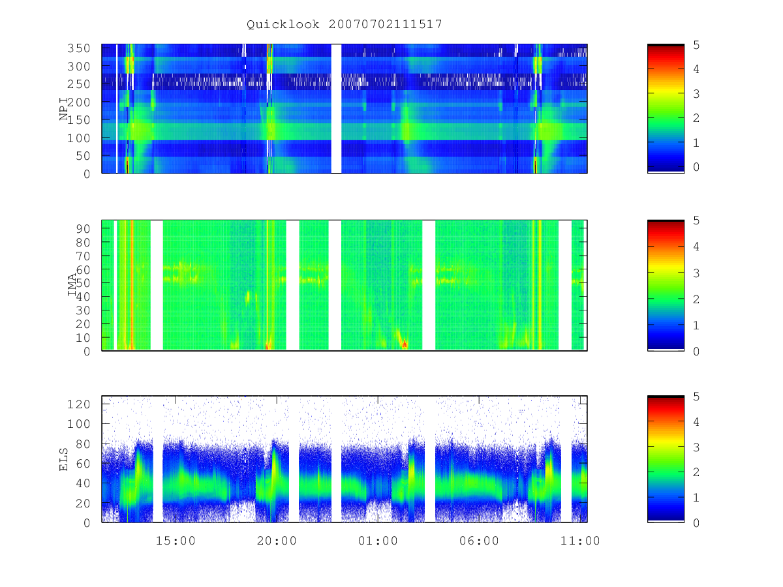Click the red hotspot in IMA panel near 02:00
This screenshot has height=587, width=783.
tap(405, 344)
